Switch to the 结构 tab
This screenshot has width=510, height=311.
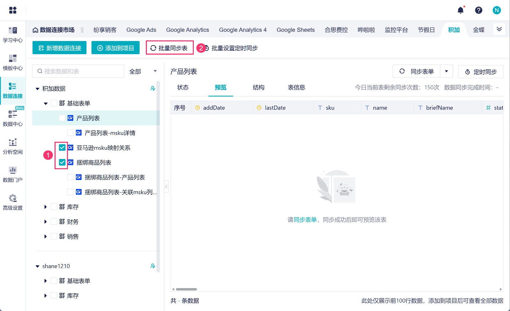click(259, 87)
